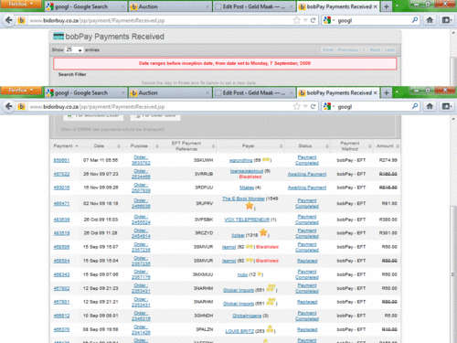Switch to Auction tab in upper window
The image size is (457, 343).
click(170, 6)
